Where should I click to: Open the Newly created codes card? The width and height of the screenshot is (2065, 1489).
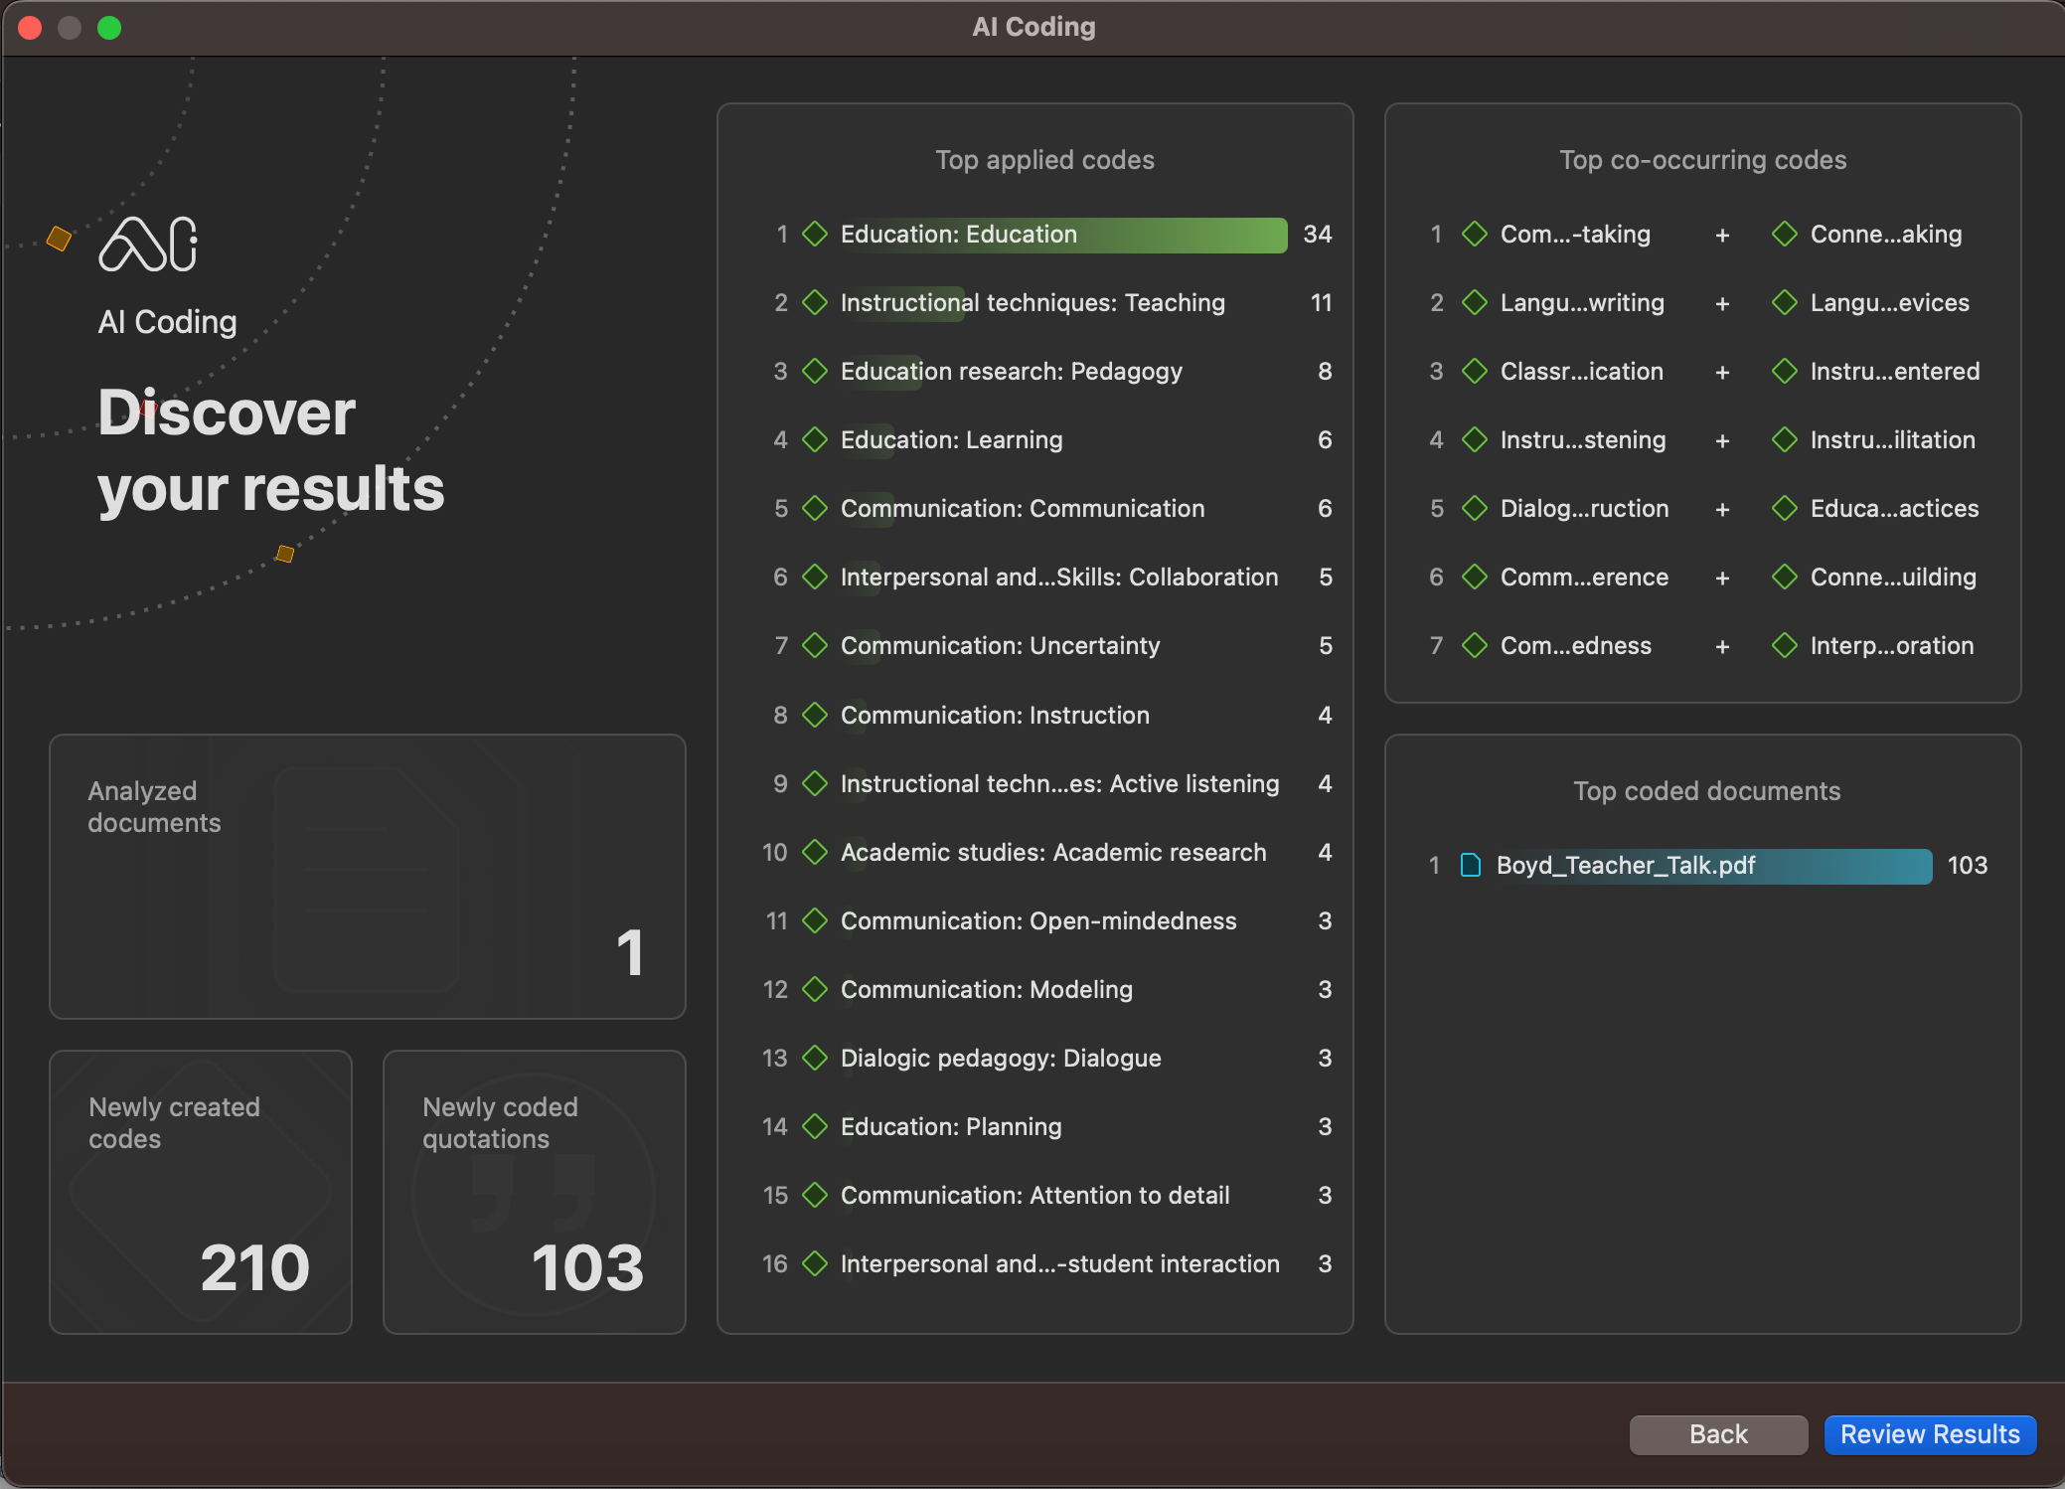coord(200,1192)
